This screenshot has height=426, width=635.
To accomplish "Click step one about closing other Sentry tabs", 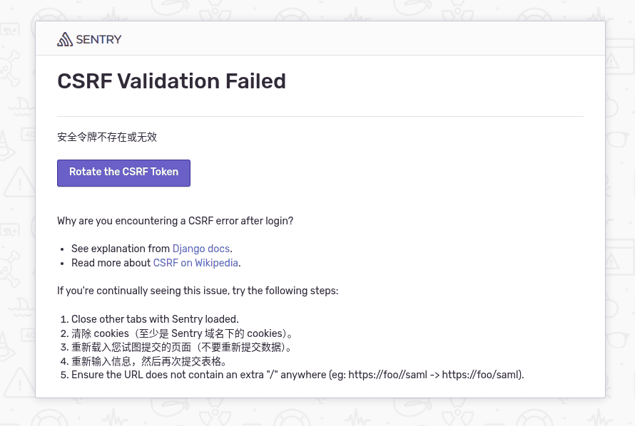I will tap(155, 319).
